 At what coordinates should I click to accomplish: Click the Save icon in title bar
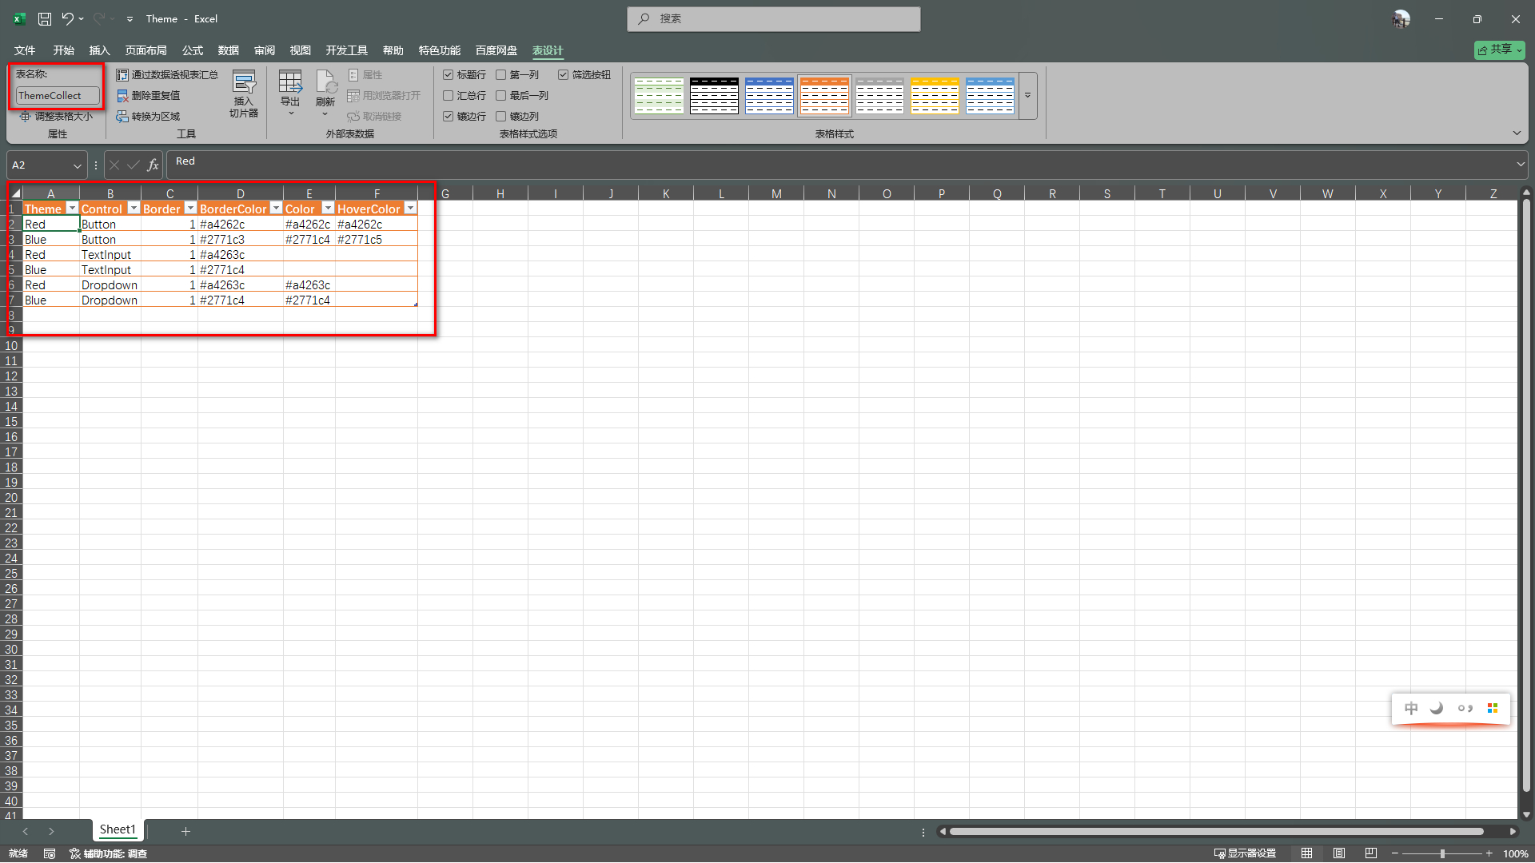[x=45, y=18]
